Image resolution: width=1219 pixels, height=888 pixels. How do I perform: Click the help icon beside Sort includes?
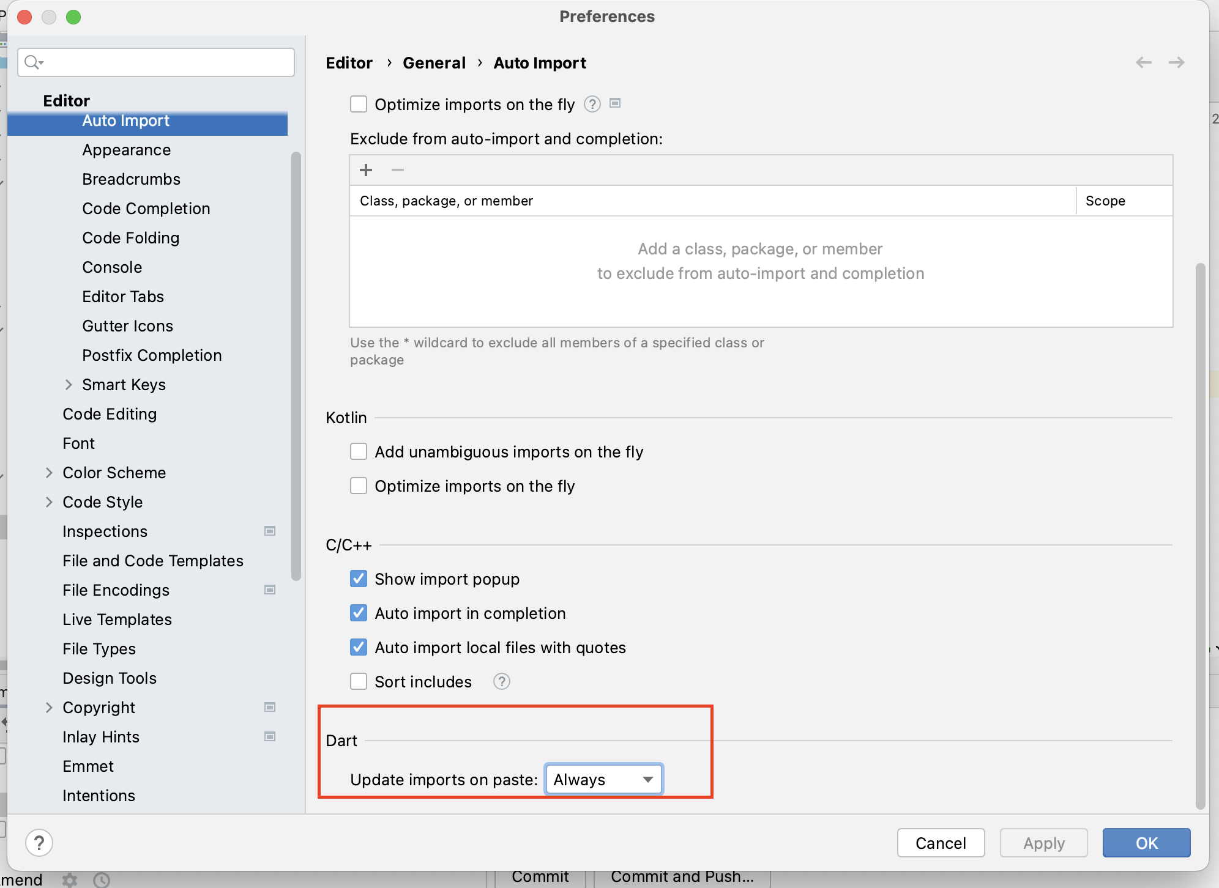(501, 681)
